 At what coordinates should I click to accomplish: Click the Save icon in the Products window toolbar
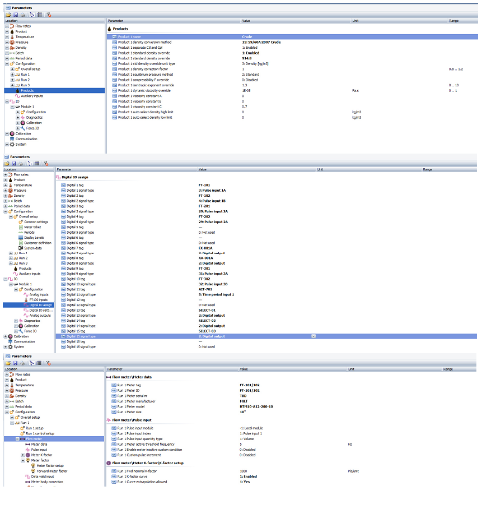click(x=16, y=15)
